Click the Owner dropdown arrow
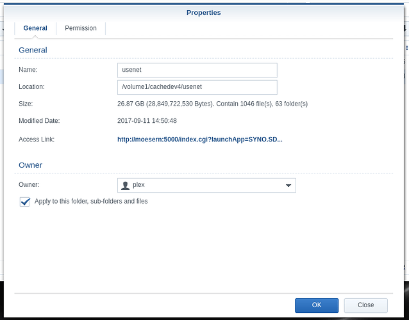This screenshot has width=409, height=320. (288, 186)
